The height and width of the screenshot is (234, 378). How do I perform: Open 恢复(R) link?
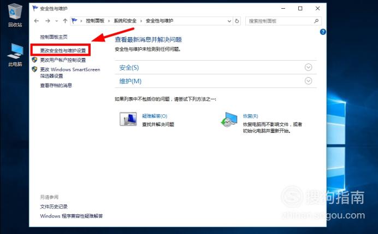(251, 116)
